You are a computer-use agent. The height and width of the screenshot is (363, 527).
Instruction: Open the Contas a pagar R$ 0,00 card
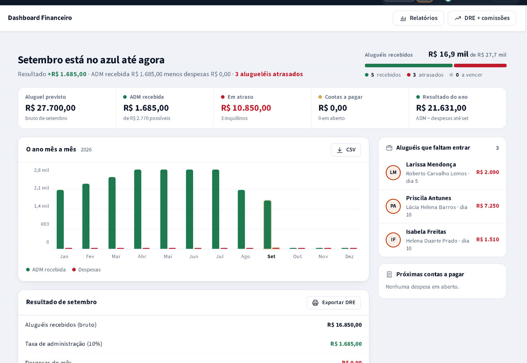coord(360,108)
